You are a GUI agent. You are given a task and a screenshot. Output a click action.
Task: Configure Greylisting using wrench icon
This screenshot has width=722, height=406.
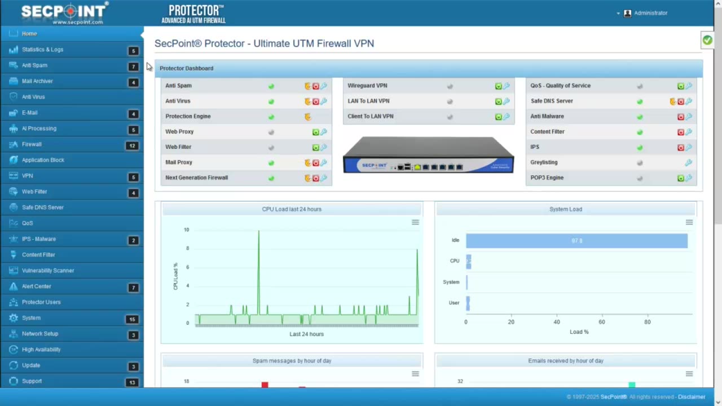click(689, 162)
